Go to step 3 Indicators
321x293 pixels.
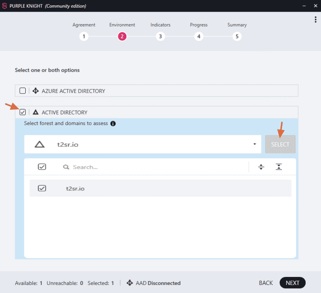point(160,36)
